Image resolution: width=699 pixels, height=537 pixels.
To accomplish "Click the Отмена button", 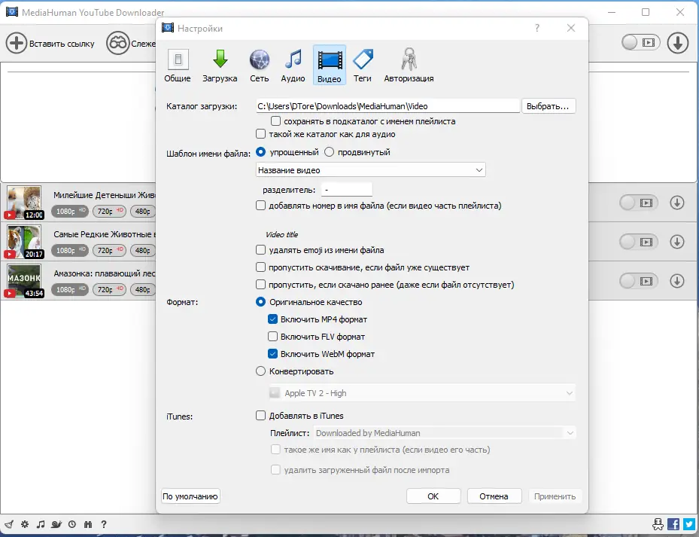I will pos(494,496).
